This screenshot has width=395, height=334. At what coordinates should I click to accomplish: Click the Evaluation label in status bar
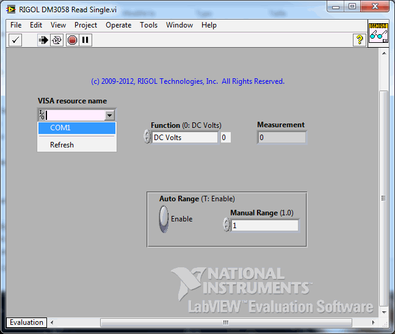26,322
